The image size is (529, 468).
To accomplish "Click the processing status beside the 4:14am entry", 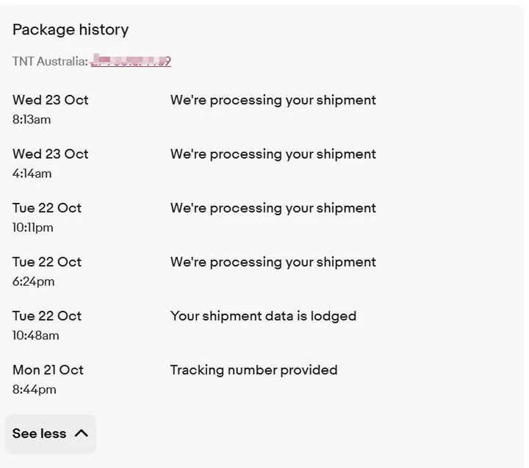I will [273, 154].
